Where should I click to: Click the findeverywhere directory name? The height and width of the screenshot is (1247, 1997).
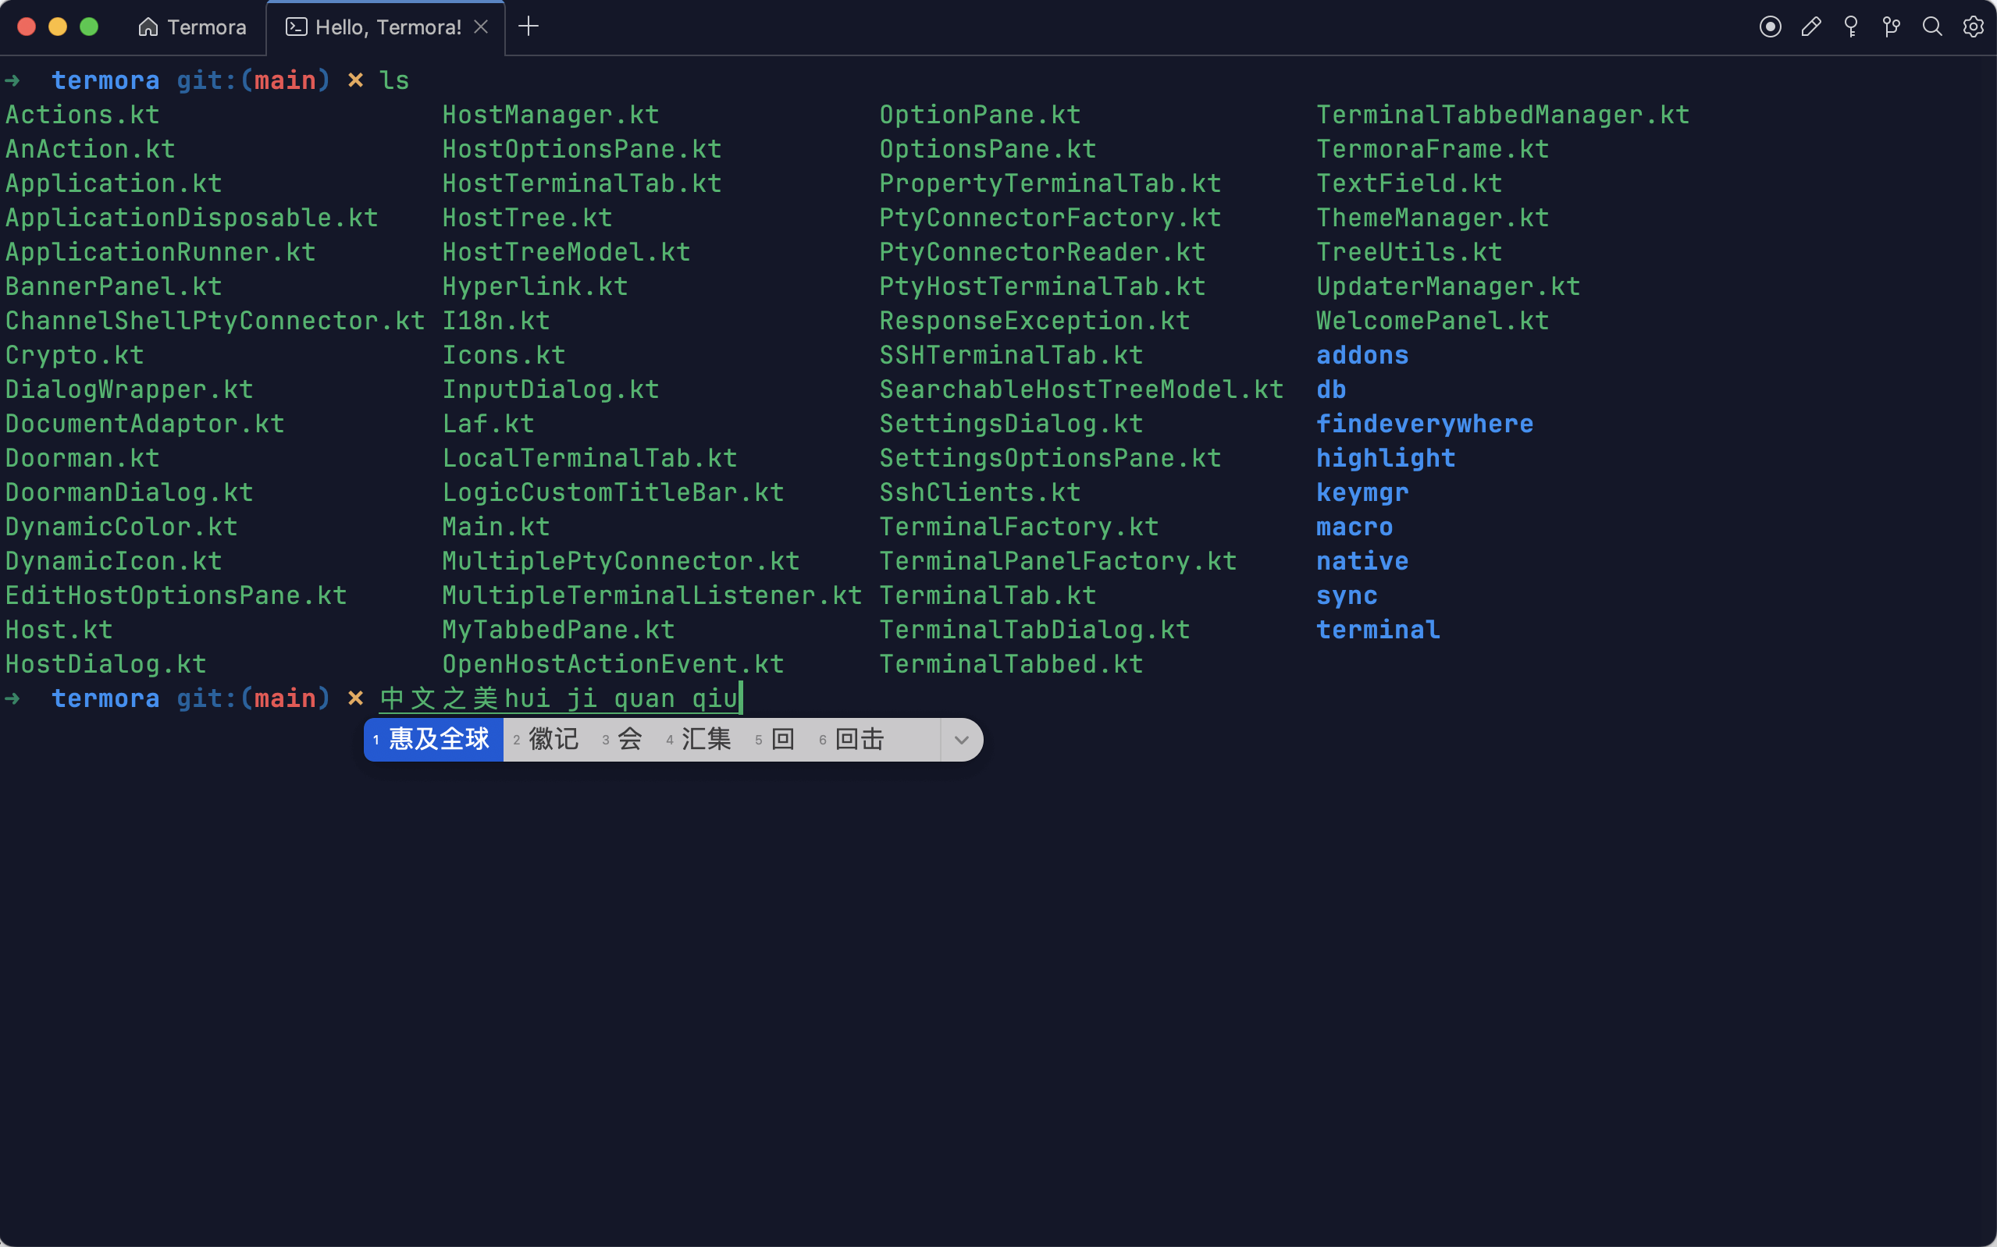tap(1425, 424)
